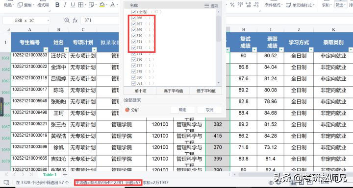Open the Filter (筛选) ribbon menu
The image size is (353, 188).
[x=341, y=5]
